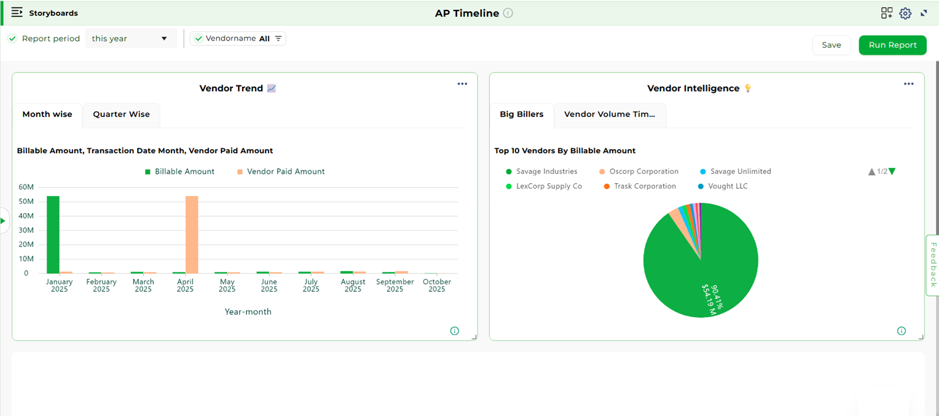The height and width of the screenshot is (416, 939).
Task: Open Vendor Trend three-dot options menu
Action: click(462, 84)
